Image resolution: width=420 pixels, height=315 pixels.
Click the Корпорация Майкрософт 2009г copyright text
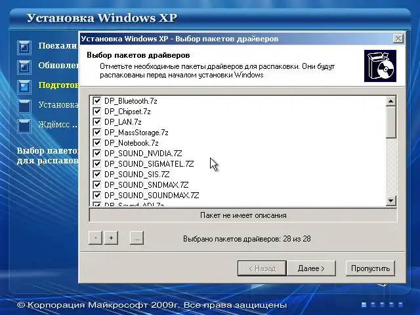pyautogui.click(x=152, y=304)
